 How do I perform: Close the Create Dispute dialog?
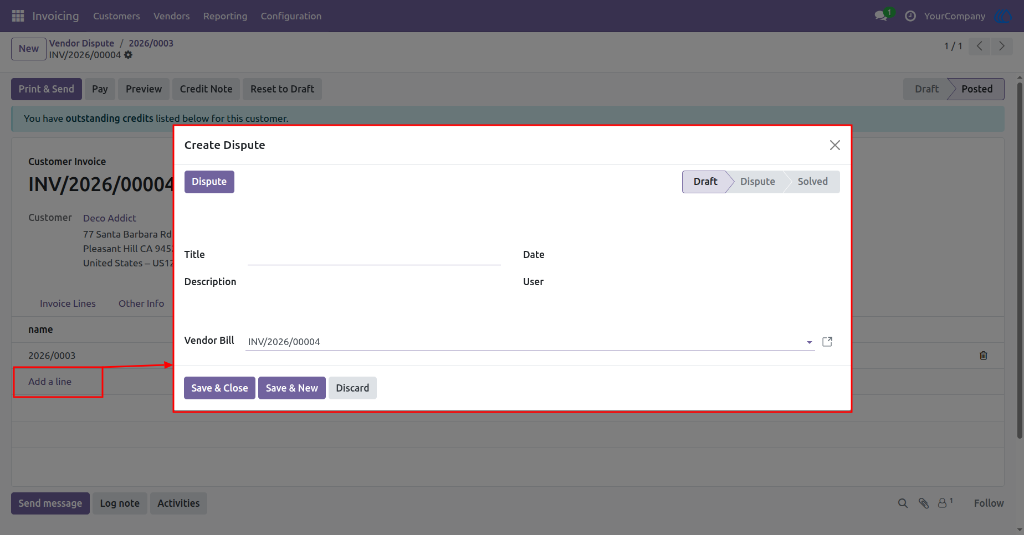[x=835, y=145]
